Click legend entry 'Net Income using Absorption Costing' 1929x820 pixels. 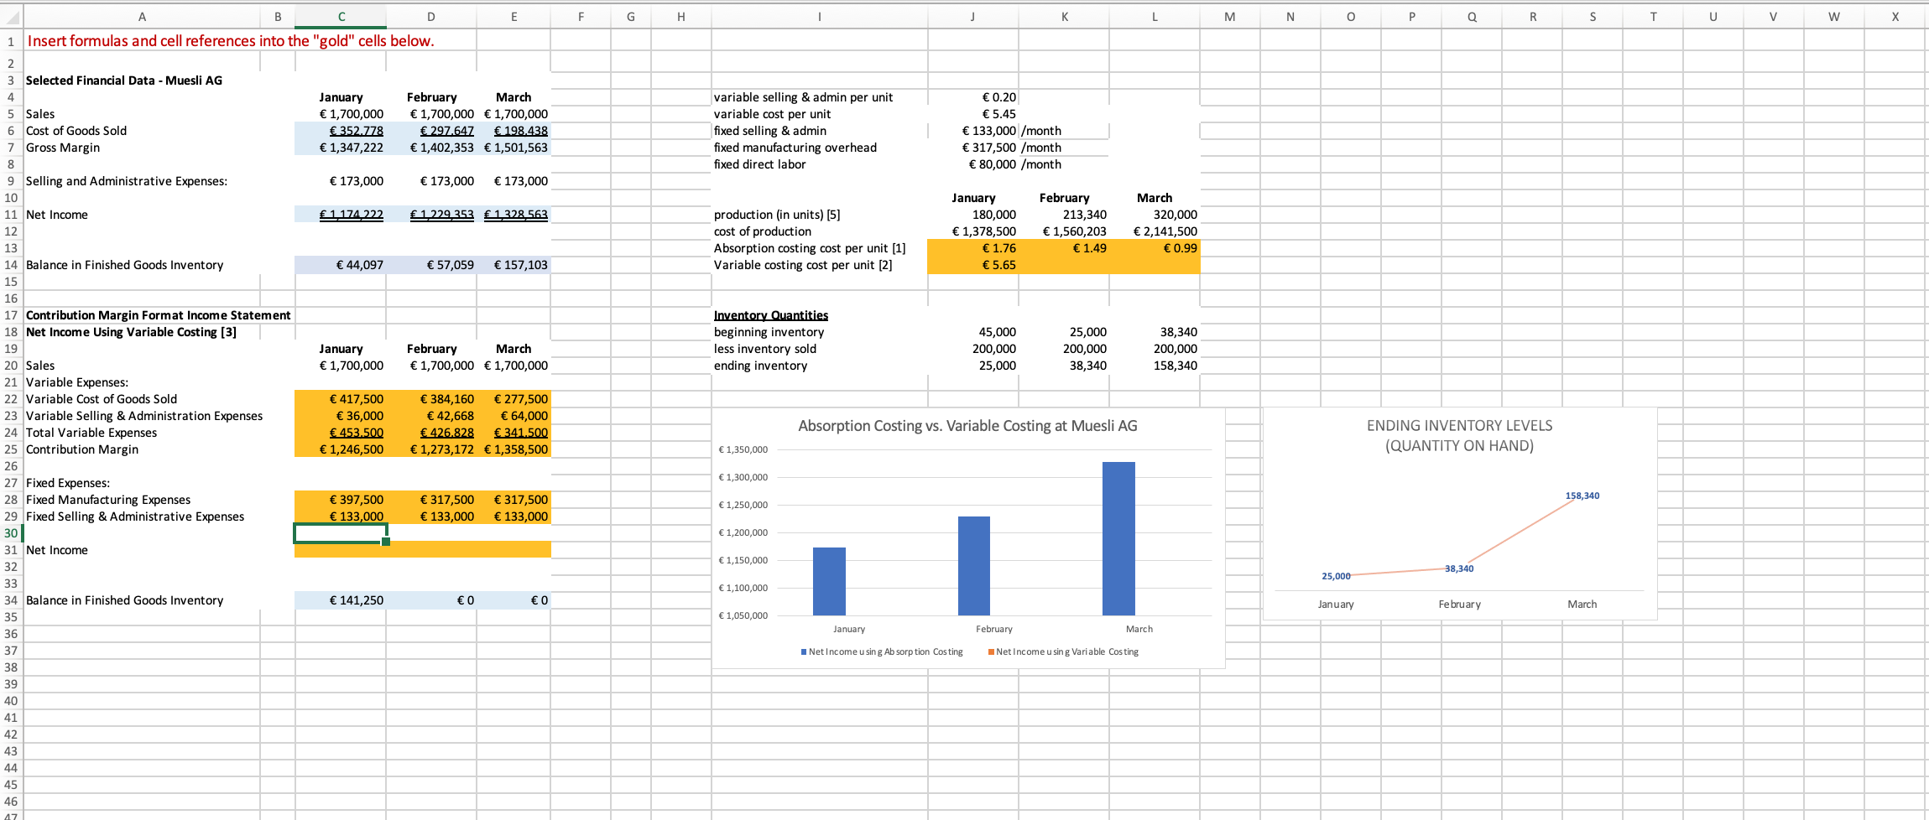pyautogui.click(x=882, y=651)
